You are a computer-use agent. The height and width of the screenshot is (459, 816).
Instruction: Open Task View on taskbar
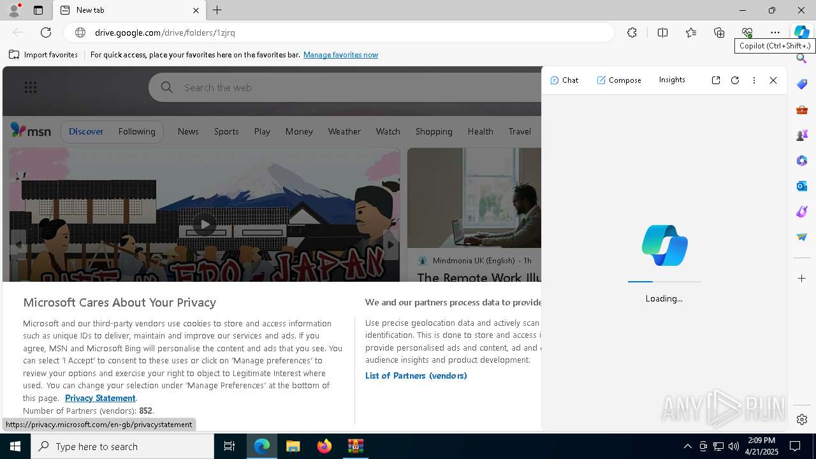coord(229,446)
